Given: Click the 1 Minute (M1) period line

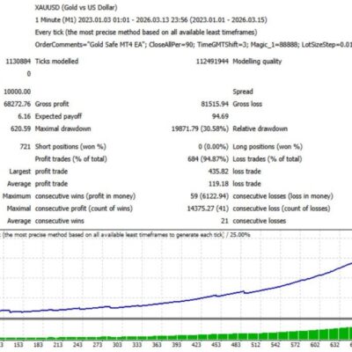Looking at the screenshot, I should [x=151, y=20].
